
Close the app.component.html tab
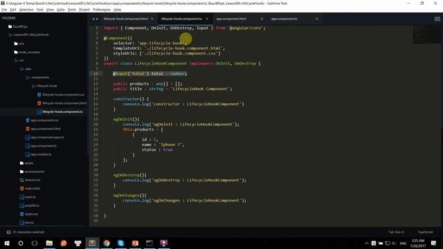coord(262,19)
